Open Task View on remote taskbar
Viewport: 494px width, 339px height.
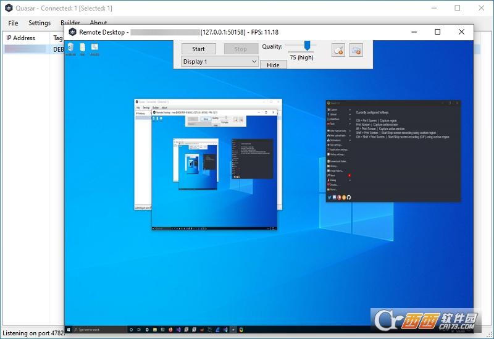tap(139, 330)
